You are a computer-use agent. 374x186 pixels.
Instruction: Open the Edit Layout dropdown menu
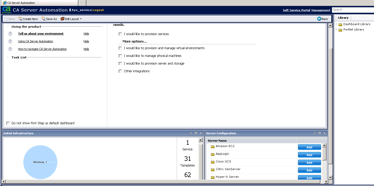[71, 19]
